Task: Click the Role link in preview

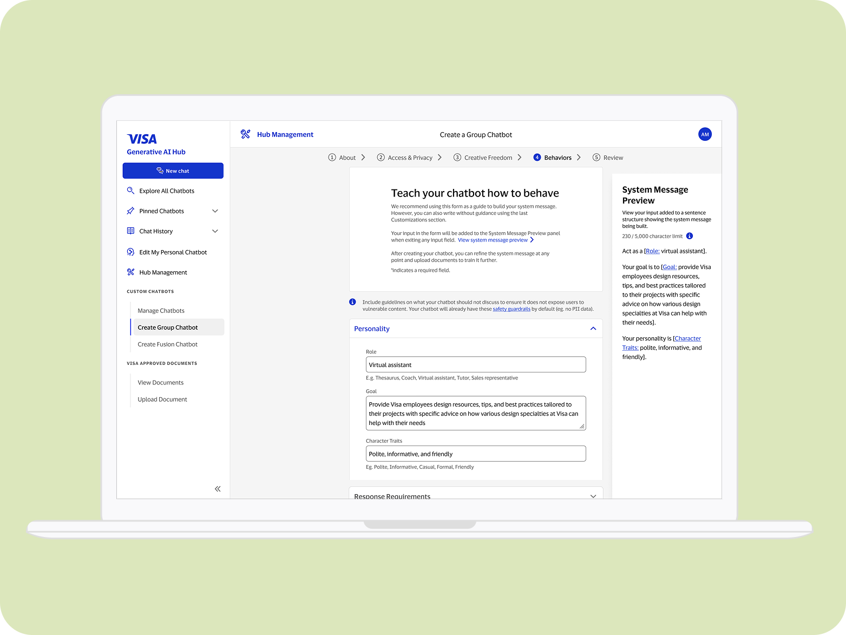Action: point(653,251)
